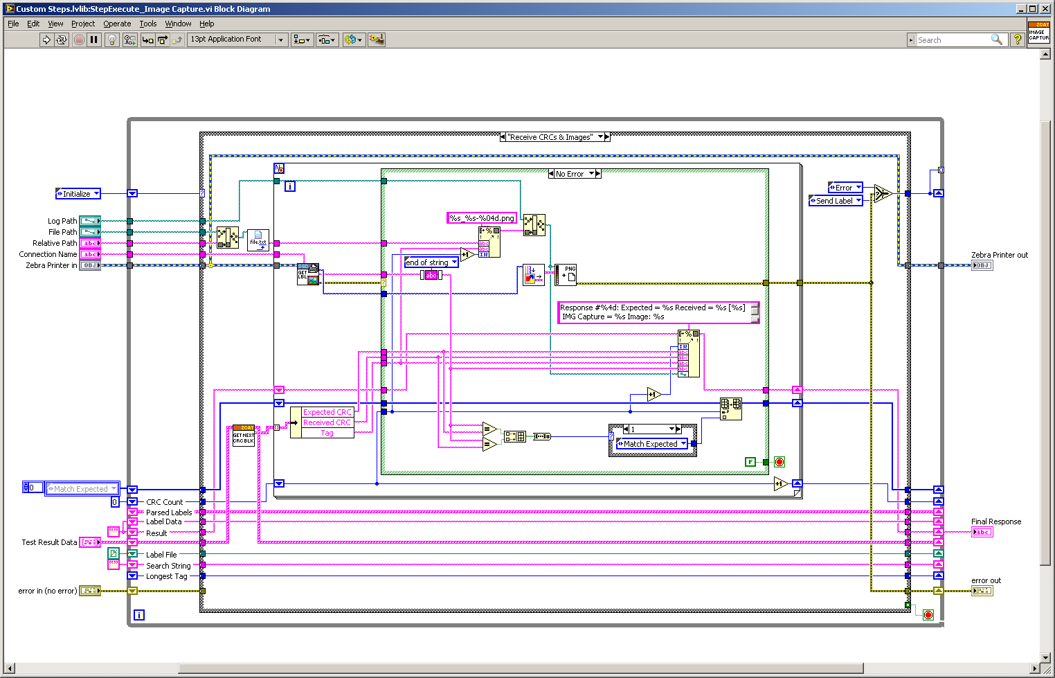Image resolution: width=1055 pixels, height=678 pixels.
Task: Open the Help menu
Action: coord(207,24)
